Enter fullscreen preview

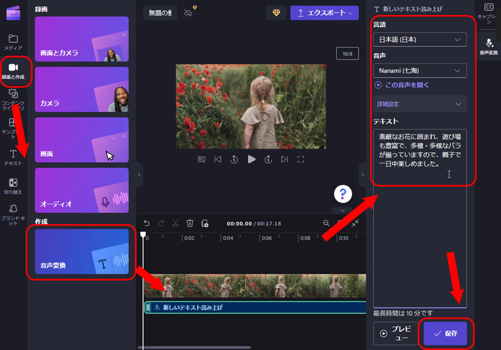click(301, 159)
